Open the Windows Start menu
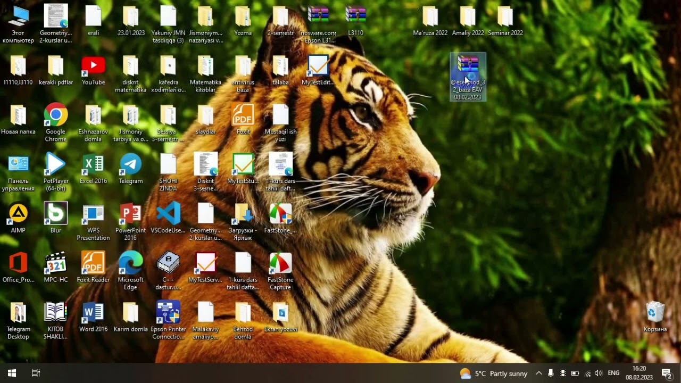Image resolution: width=681 pixels, height=383 pixels. (12, 373)
